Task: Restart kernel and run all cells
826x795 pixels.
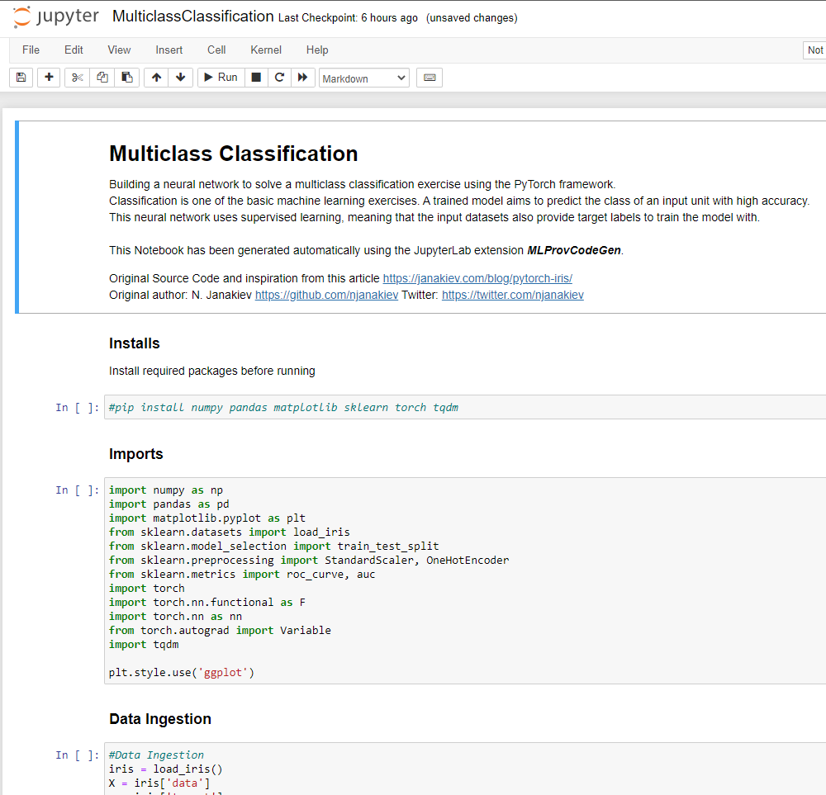Action: coord(303,78)
